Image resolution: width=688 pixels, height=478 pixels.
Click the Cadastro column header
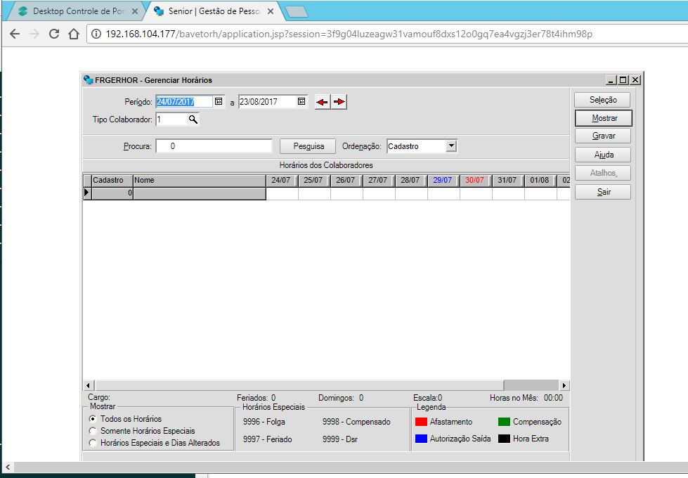(x=108, y=181)
